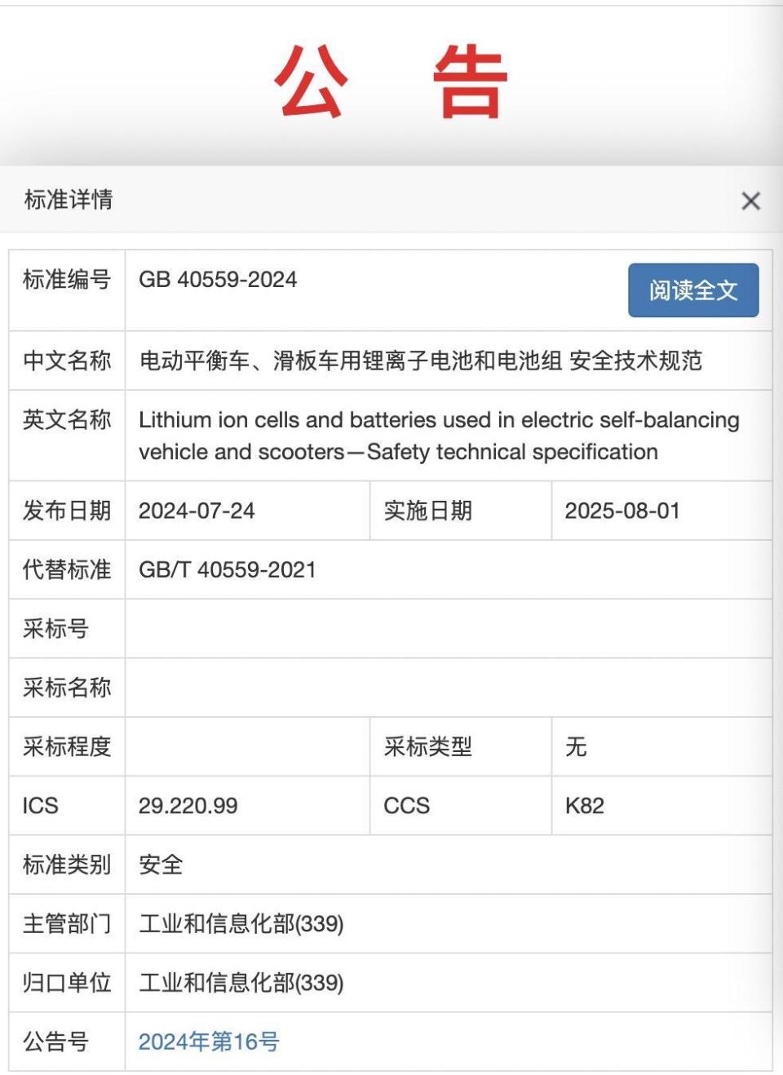Screen dimensions: 783x1075
Task: Click the Chinese standard name text
Action: point(421,361)
